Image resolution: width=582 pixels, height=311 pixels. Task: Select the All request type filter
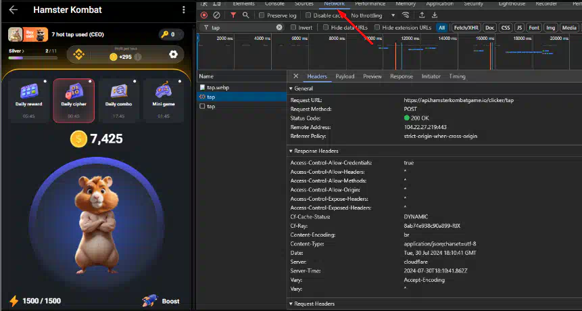441,28
